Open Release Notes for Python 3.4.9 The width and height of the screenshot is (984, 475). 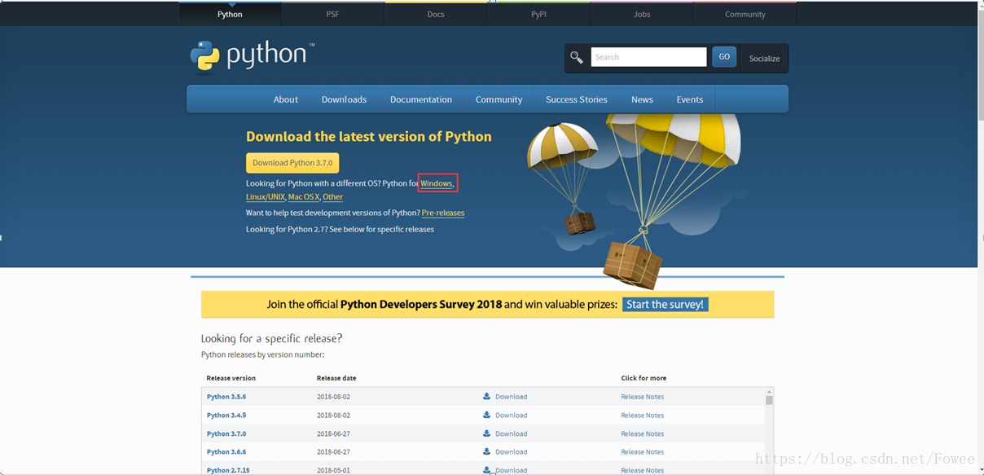642,415
